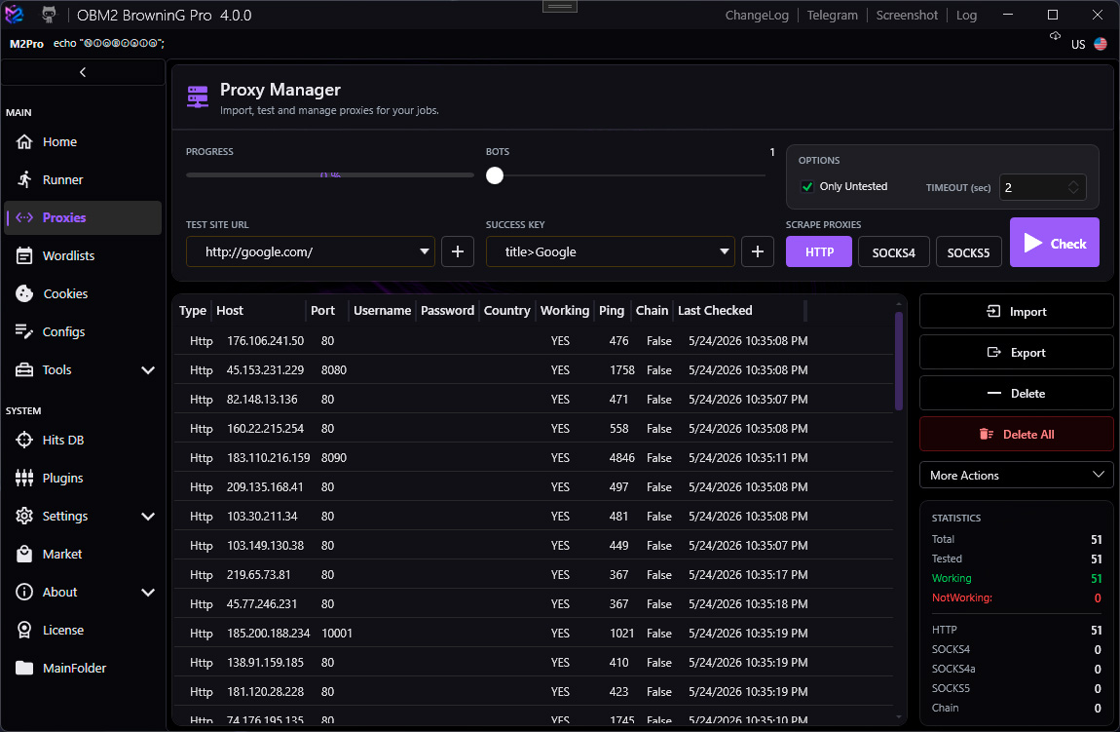Open the Plugins page
The image size is (1120, 732).
tap(83, 479)
